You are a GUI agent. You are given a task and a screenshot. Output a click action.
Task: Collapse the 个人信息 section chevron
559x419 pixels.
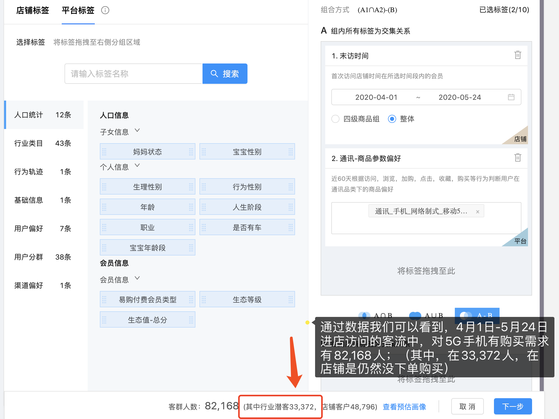tap(137, 166)
